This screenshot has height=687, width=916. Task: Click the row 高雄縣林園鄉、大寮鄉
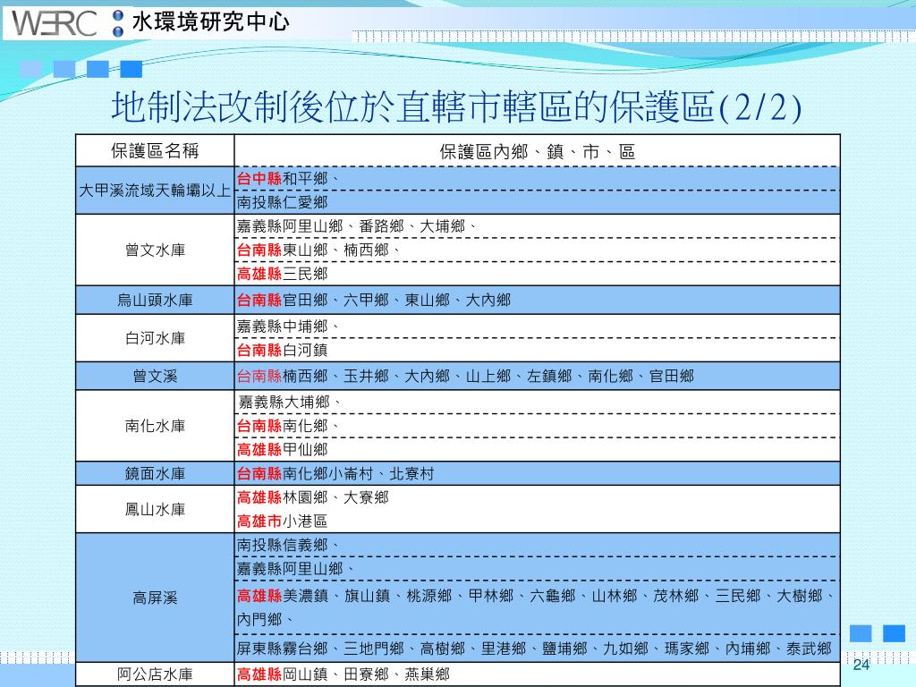[x=537, y=497]
